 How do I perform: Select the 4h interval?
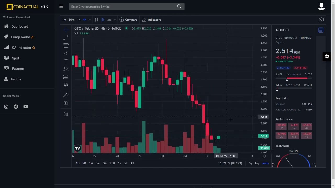click(85, 20)
